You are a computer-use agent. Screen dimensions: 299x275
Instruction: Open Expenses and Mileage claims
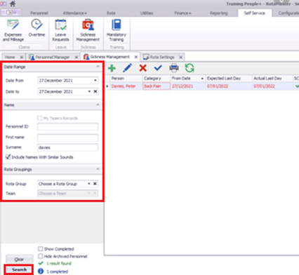point(13,31)
